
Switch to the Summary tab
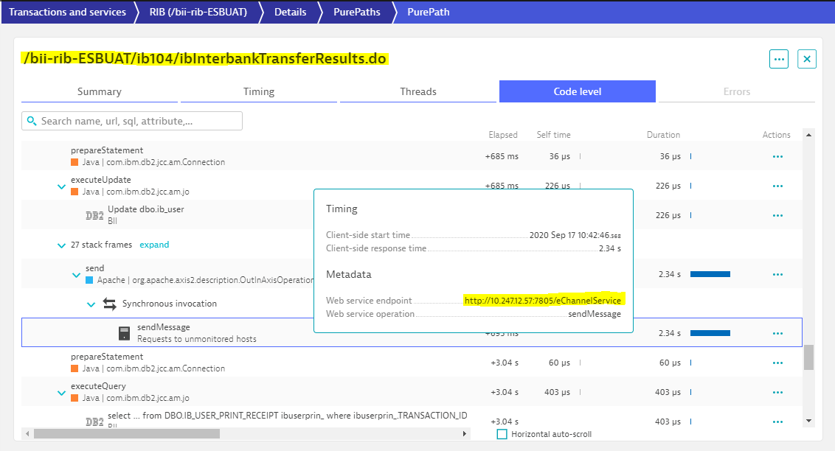pos(100,91)
